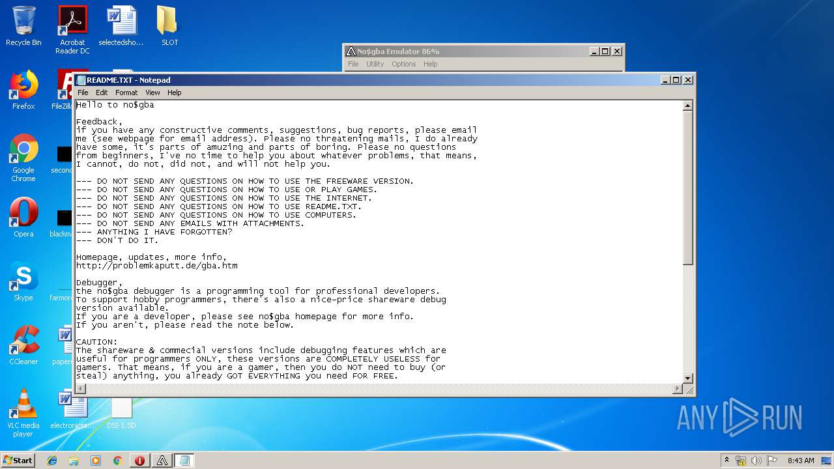Click the 'Hello to no$gba' line
Viewport: 834px width, 469px height.
[115, 105]
